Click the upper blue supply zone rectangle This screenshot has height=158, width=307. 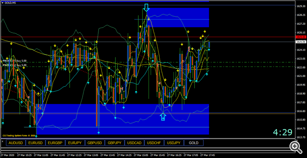click(178, 18)
